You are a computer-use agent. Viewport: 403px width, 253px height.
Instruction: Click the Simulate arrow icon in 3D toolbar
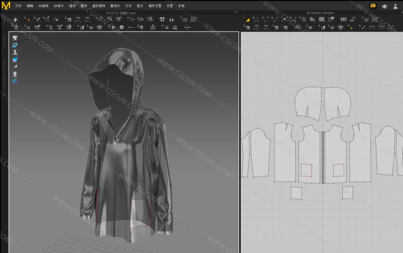[x=15, y=19]
